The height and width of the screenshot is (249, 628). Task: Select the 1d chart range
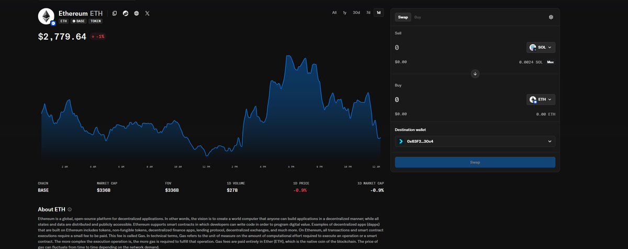[x=379, y=12]
